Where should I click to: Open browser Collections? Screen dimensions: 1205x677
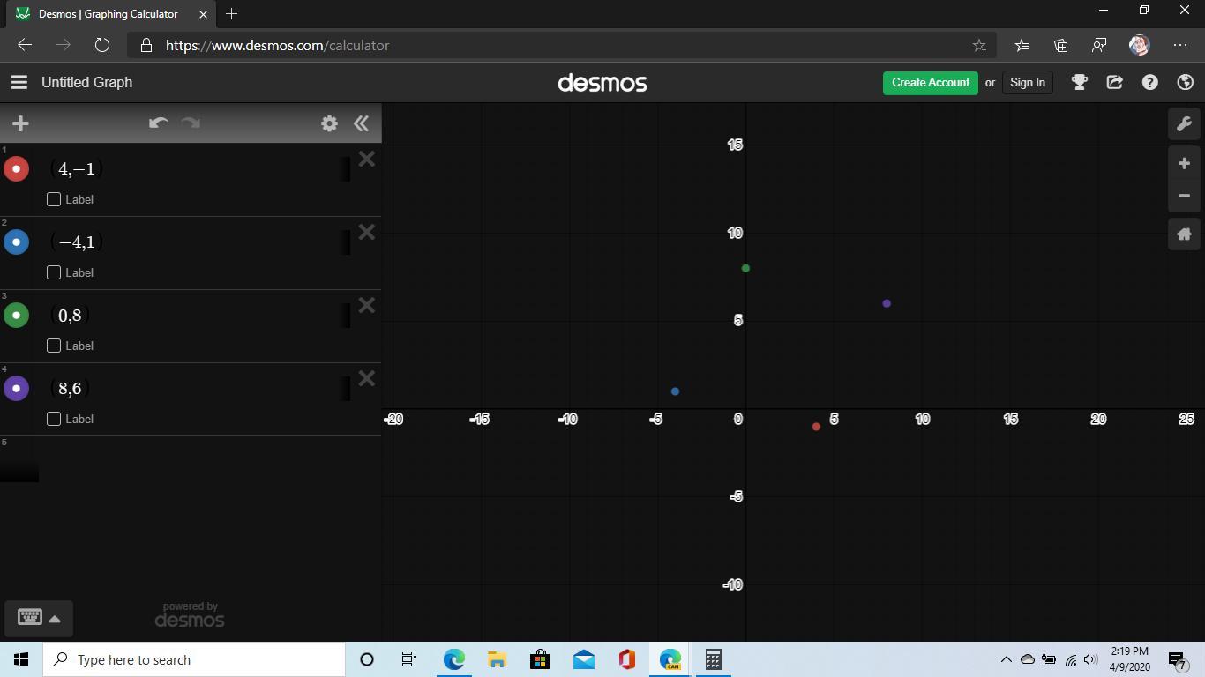coord(1060,45)
